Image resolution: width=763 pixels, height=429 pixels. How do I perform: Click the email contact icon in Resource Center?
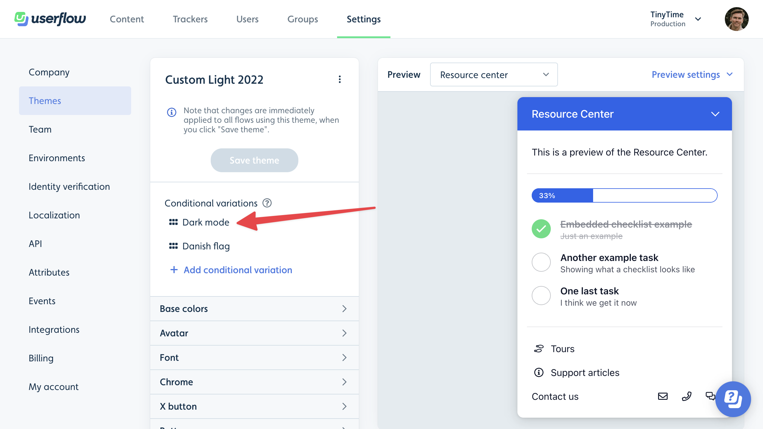[x=663, y=396]
